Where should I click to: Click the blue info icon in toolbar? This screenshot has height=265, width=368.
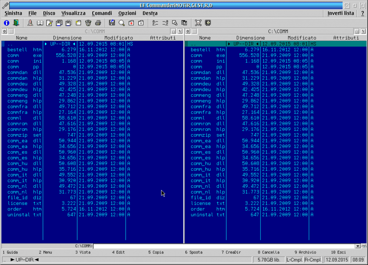tap(6, 23)
